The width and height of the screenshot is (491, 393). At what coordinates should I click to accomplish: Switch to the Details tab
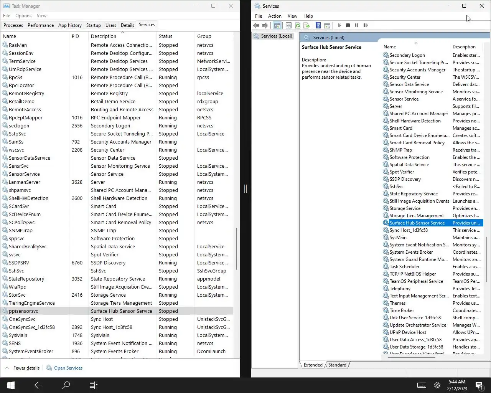(127, 25)
